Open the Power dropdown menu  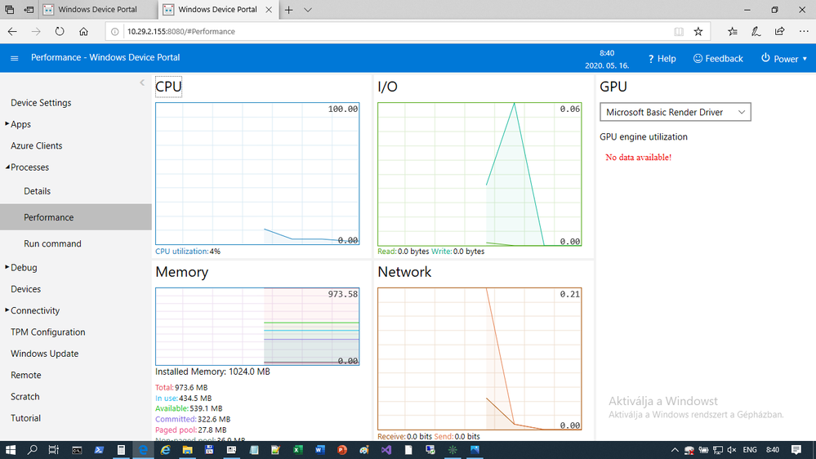[784, 59]
